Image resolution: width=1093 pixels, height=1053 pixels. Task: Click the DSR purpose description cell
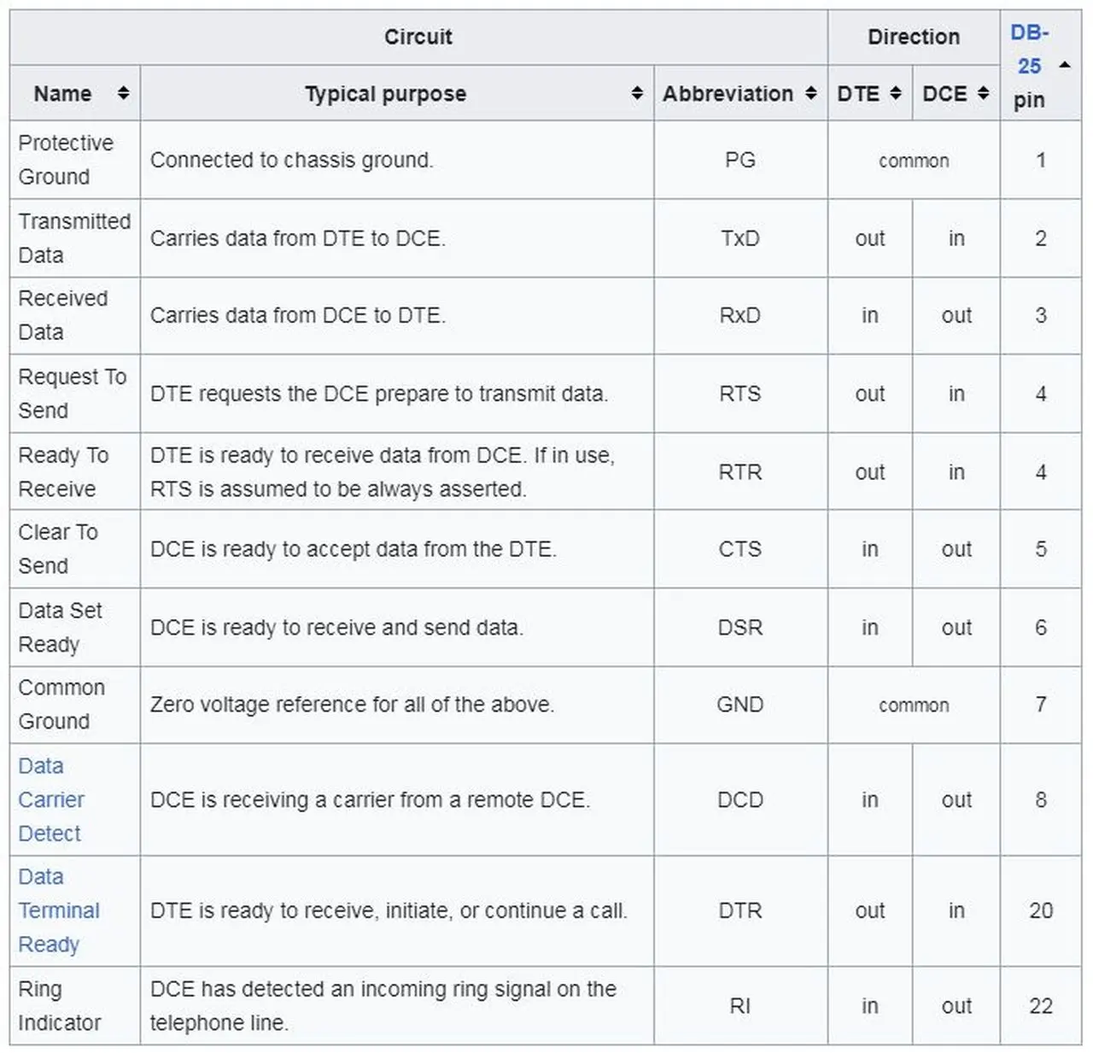(336, 628)
